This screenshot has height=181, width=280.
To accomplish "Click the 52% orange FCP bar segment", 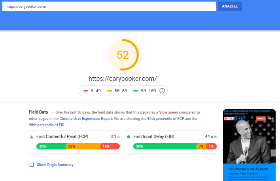I will (83, 146).
